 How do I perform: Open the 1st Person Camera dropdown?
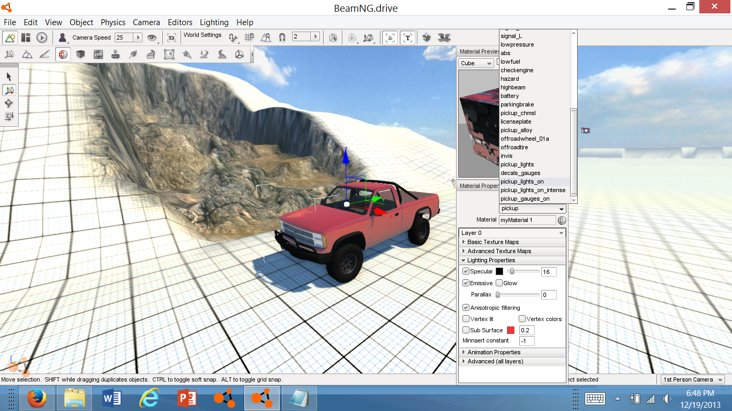pos(693,379)
